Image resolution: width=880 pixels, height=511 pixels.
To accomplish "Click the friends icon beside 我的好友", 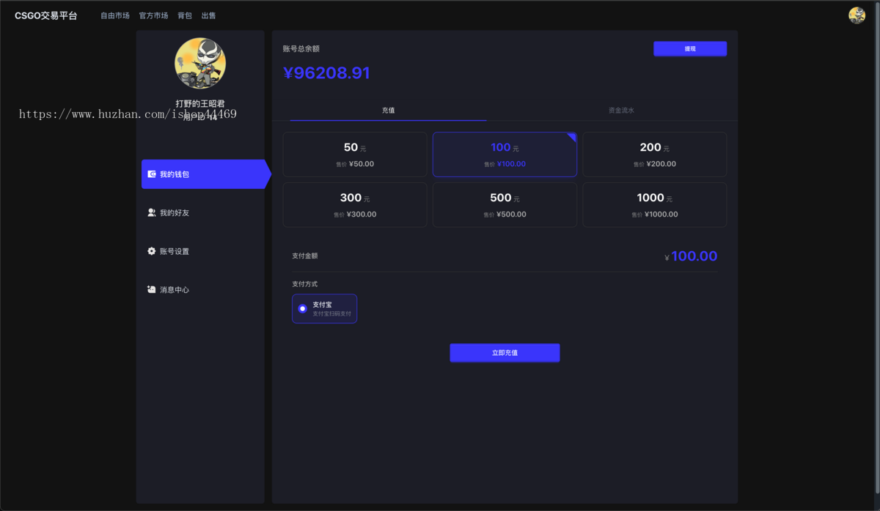I will (x=152, y=213).
